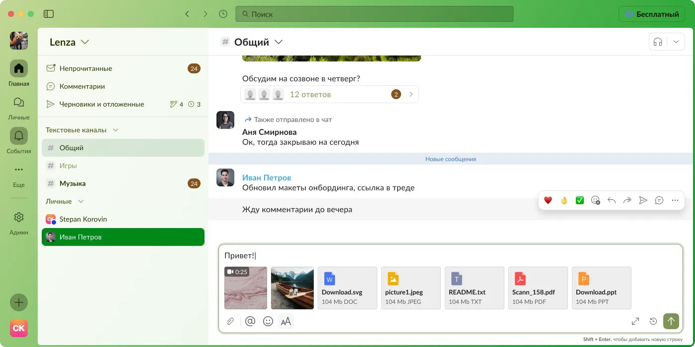Open Комментарии section
Viewport: 695px width, 347px height.
tap(123, 86)
